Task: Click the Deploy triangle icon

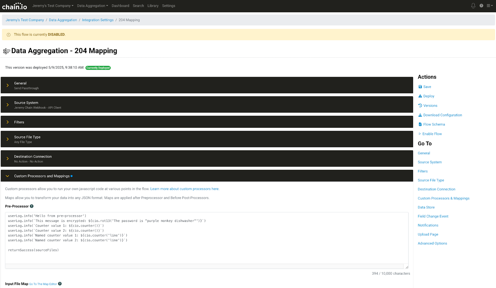Action: pos(420,96)
